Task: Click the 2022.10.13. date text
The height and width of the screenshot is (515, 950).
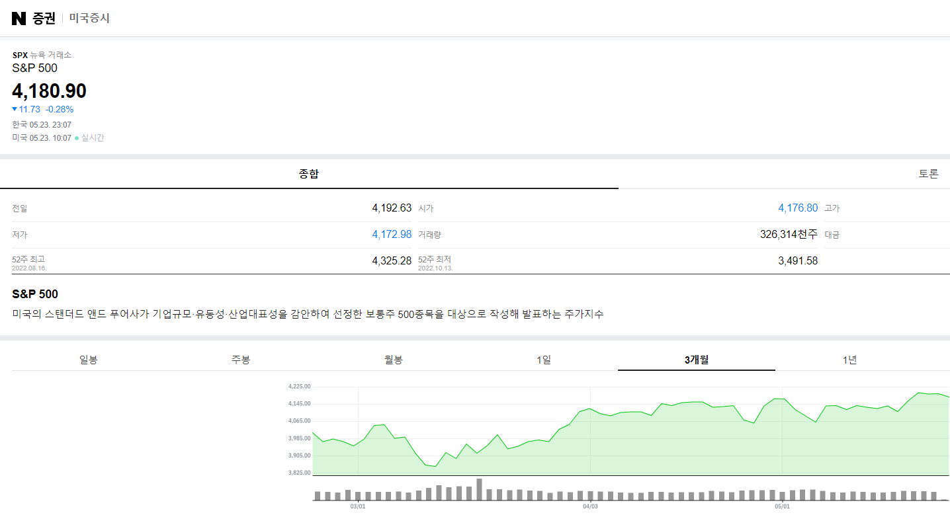Action: pos(435,268)
